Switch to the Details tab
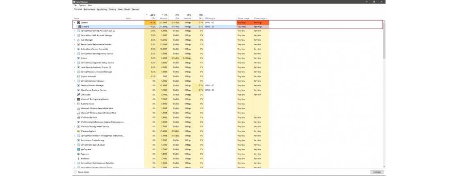 click(x=127, y=9)
